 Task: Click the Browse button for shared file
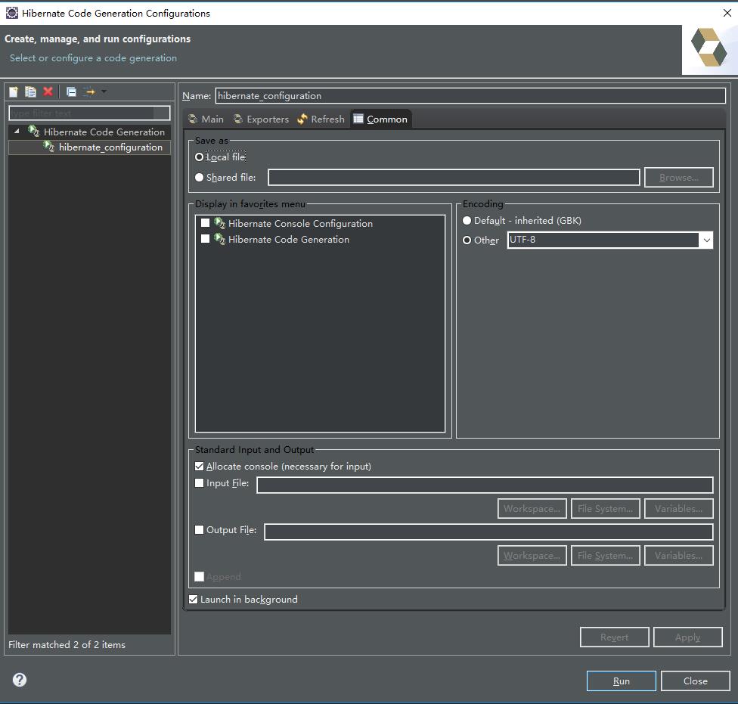[x=678, y=177]
